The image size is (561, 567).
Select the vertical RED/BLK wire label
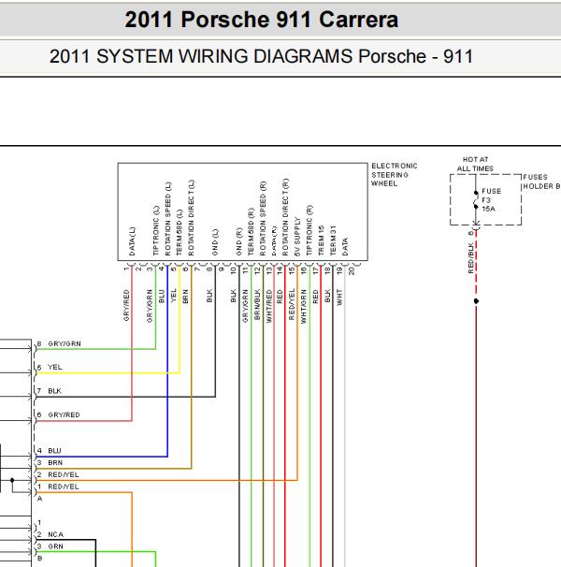[470, 258]
